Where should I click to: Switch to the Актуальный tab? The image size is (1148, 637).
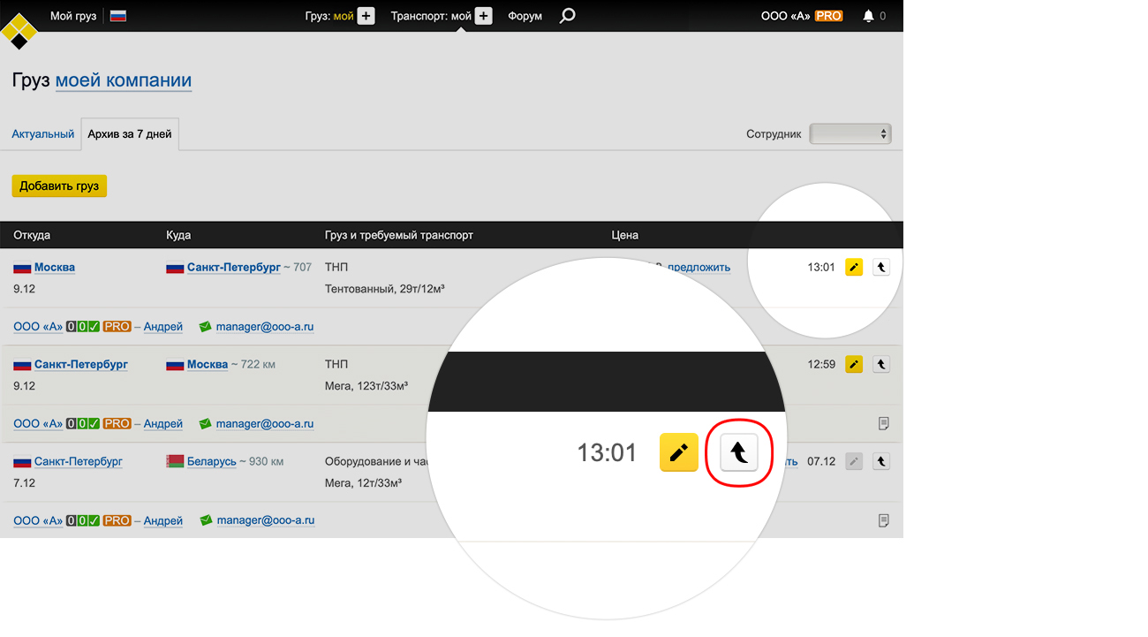42,134
